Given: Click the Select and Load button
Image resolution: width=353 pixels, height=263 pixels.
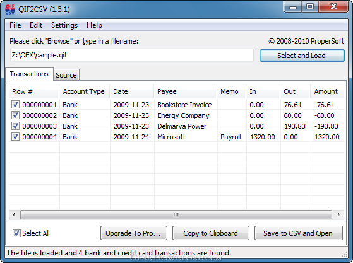Looking at the screenshot, I should pos(302,56).
